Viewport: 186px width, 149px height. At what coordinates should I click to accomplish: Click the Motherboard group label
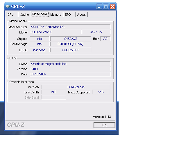click(x=18, y=21)
